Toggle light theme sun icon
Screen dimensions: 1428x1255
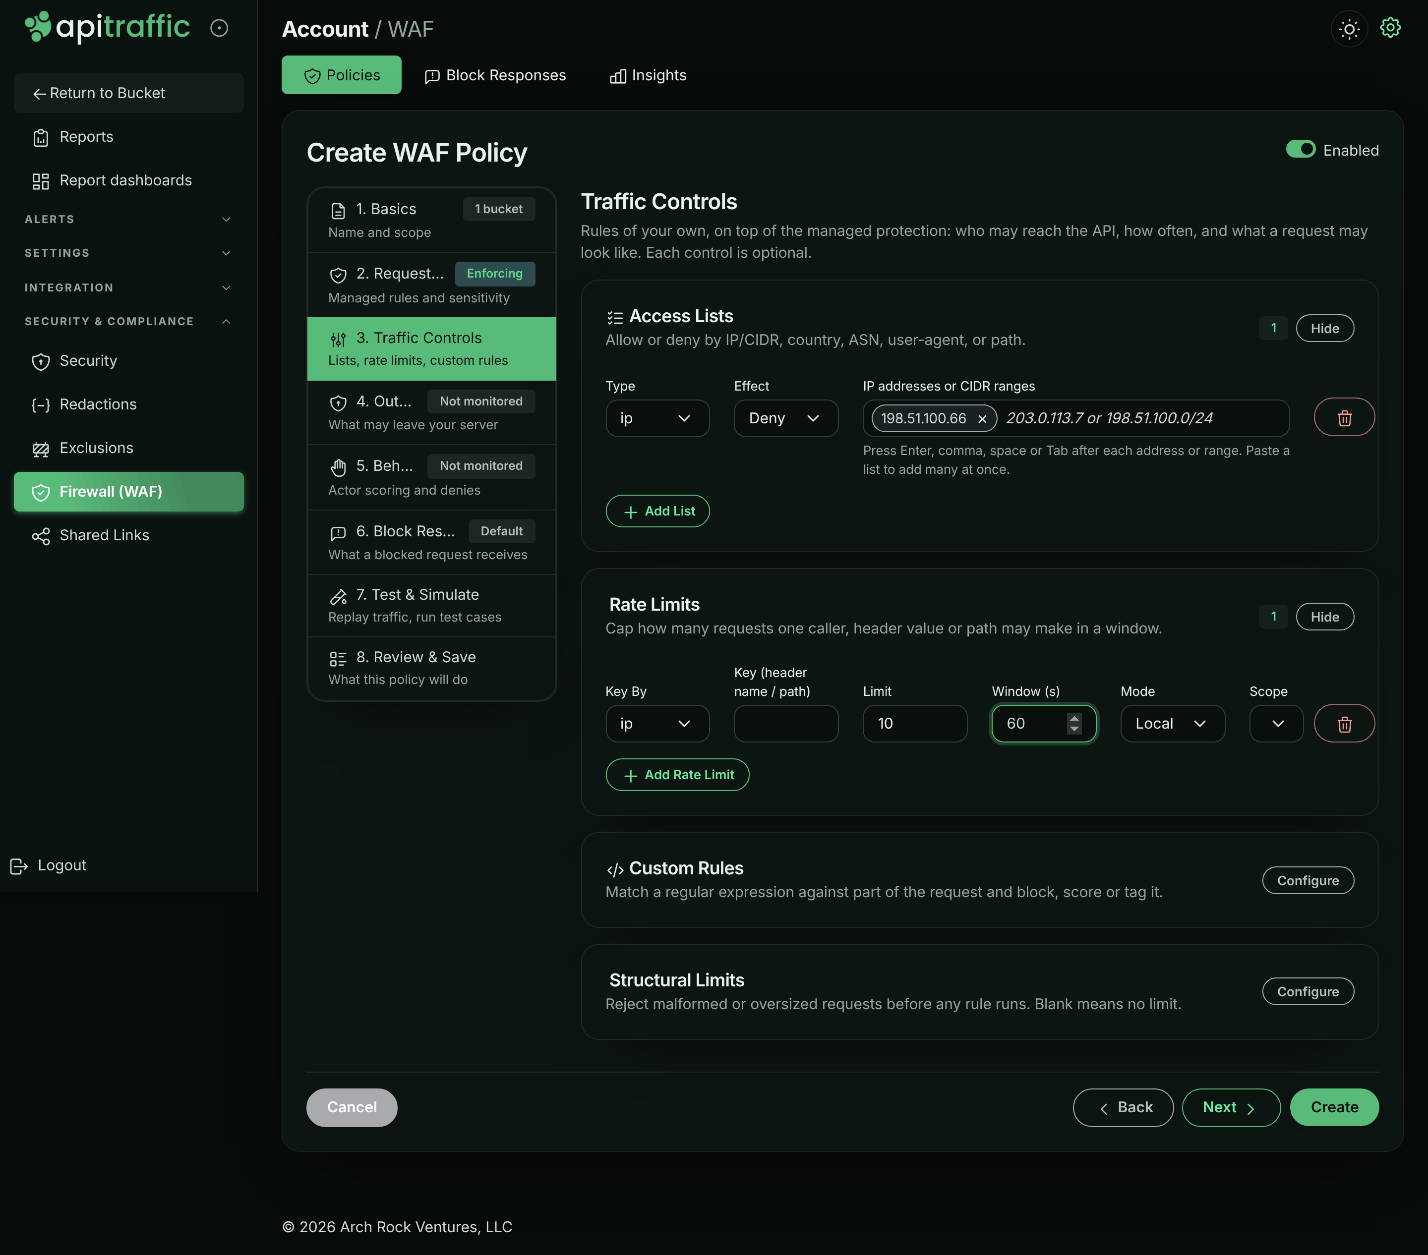tap(1349, 29)
